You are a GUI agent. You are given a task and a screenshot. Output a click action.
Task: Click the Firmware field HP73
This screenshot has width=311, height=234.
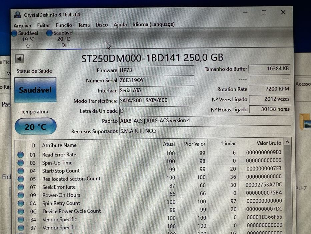pos(156,70)
